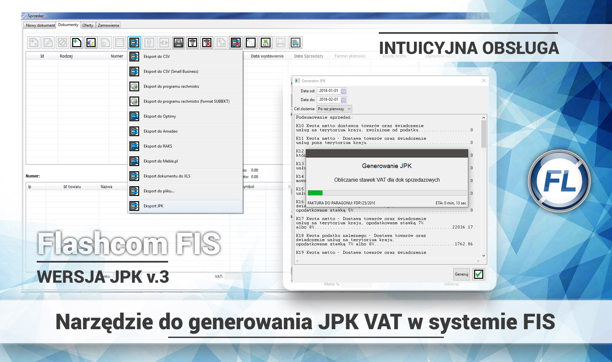Screen dimensions: 612x362
Task: Close the Generator JPK dialog
Action: 484,81
